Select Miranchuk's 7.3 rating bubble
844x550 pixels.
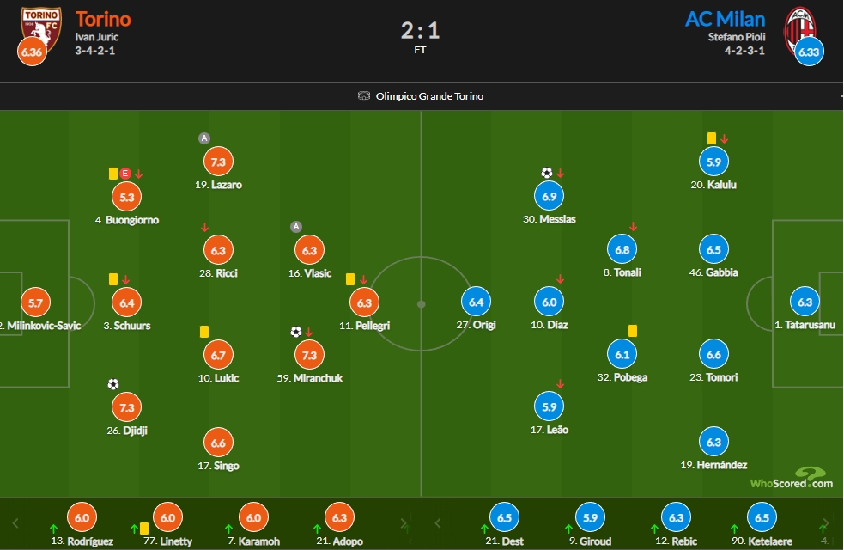[x=309, y=355]
